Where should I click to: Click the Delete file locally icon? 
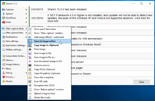pyautogui.click(x=30, y=97)
